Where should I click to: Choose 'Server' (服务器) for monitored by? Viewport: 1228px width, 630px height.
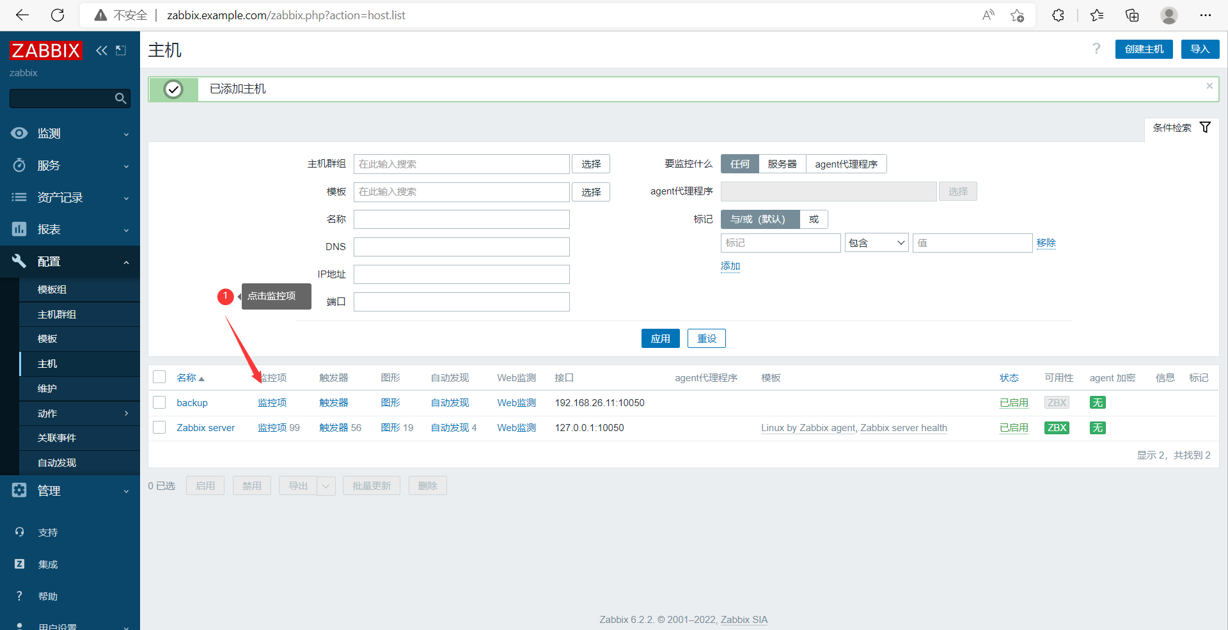point(782,164)
